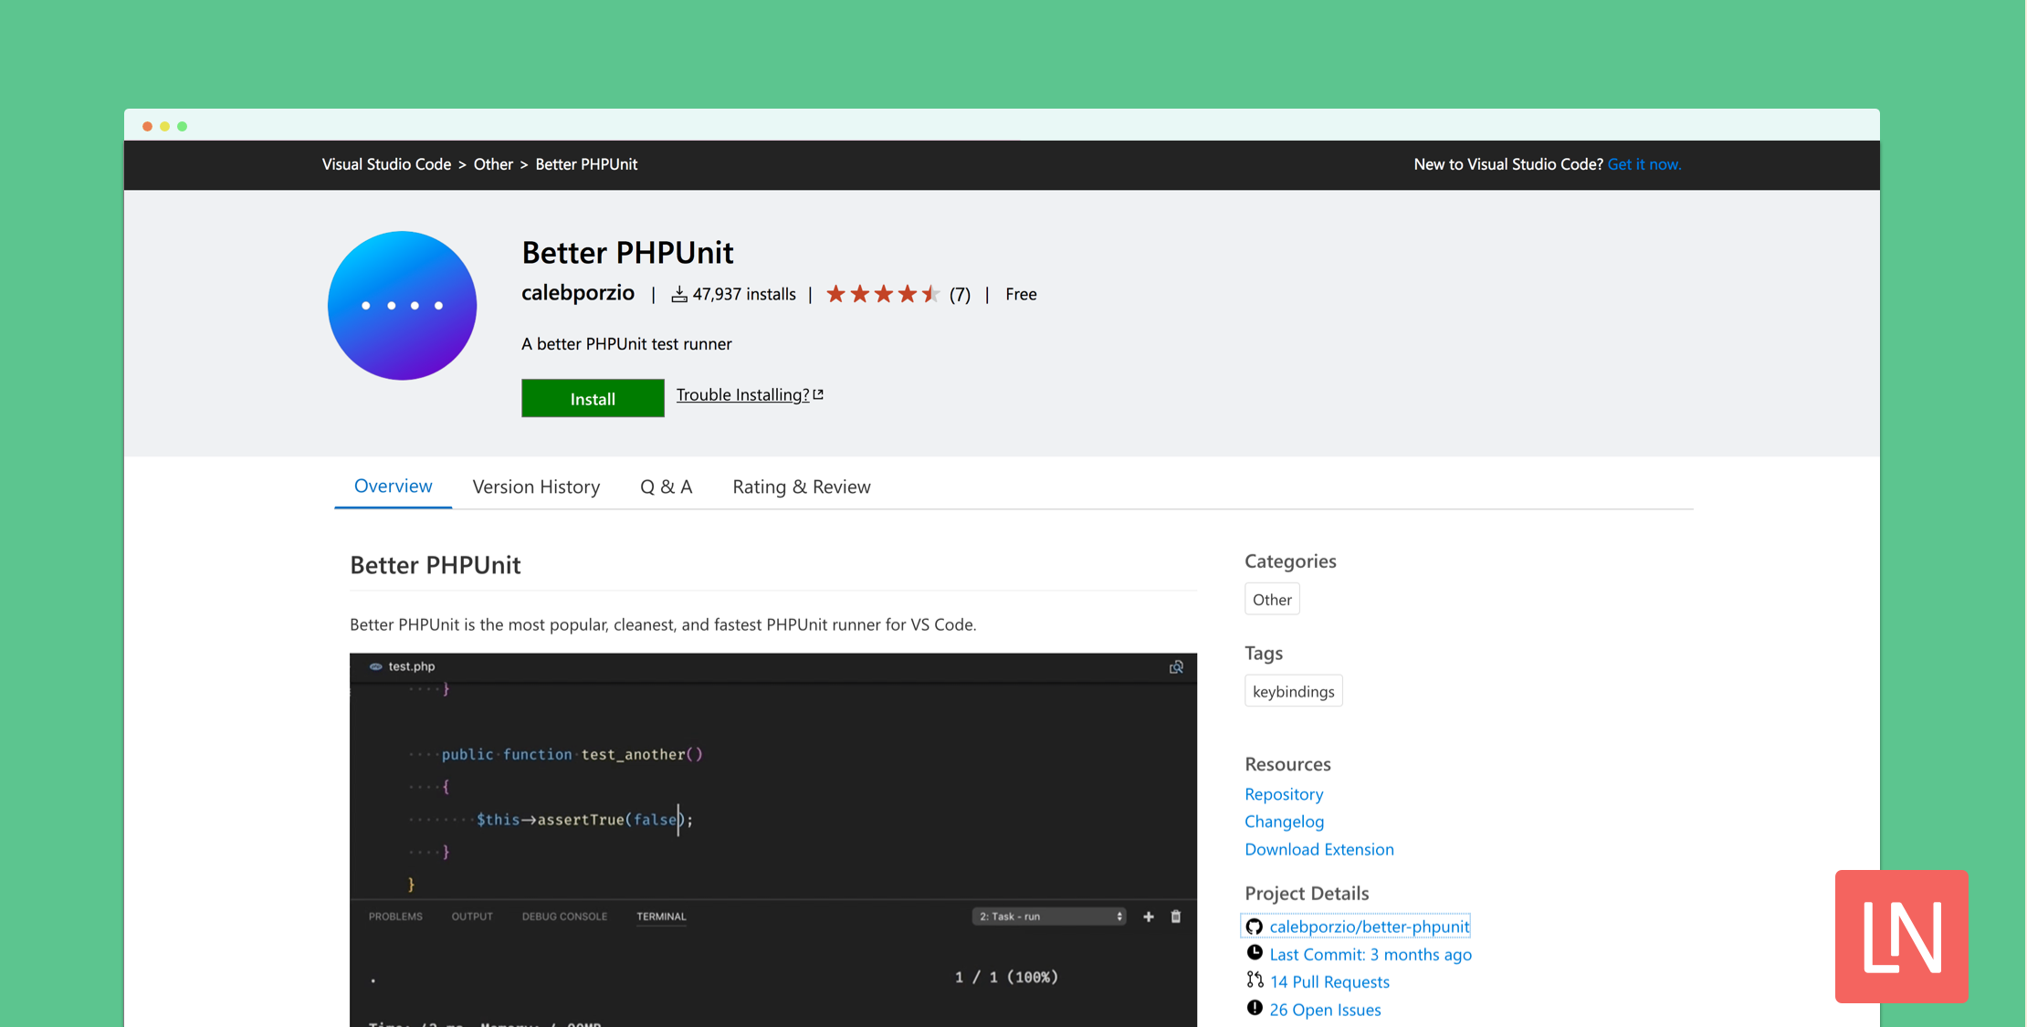Open the Repository resource link

[x=1284, y=794]
